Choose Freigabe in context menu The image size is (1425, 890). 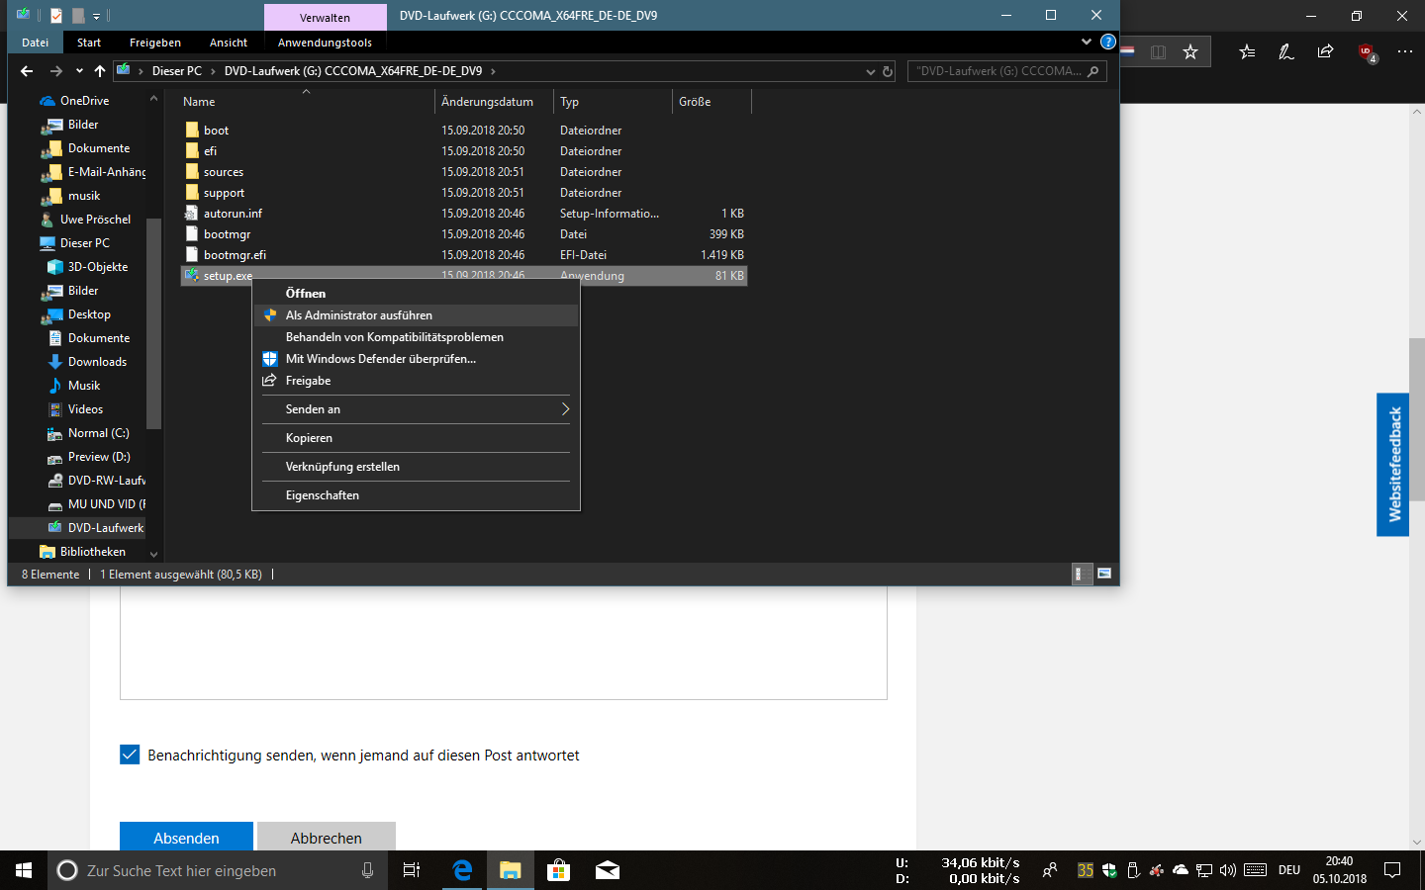click(x=416, y=381)
